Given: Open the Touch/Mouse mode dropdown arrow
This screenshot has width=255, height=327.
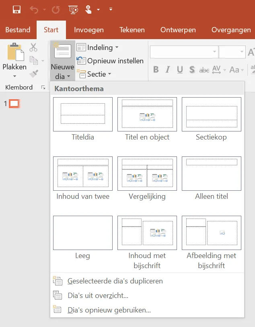Looking at the screenshot, I should (99, 10).
